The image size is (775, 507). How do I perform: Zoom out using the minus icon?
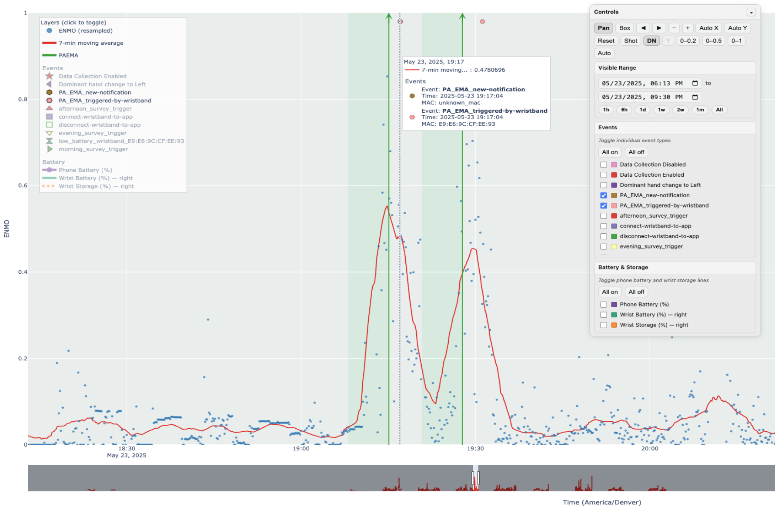674,28
